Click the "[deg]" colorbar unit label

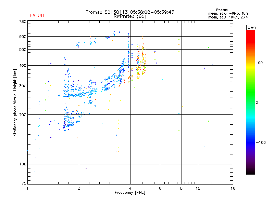[251, 28]
